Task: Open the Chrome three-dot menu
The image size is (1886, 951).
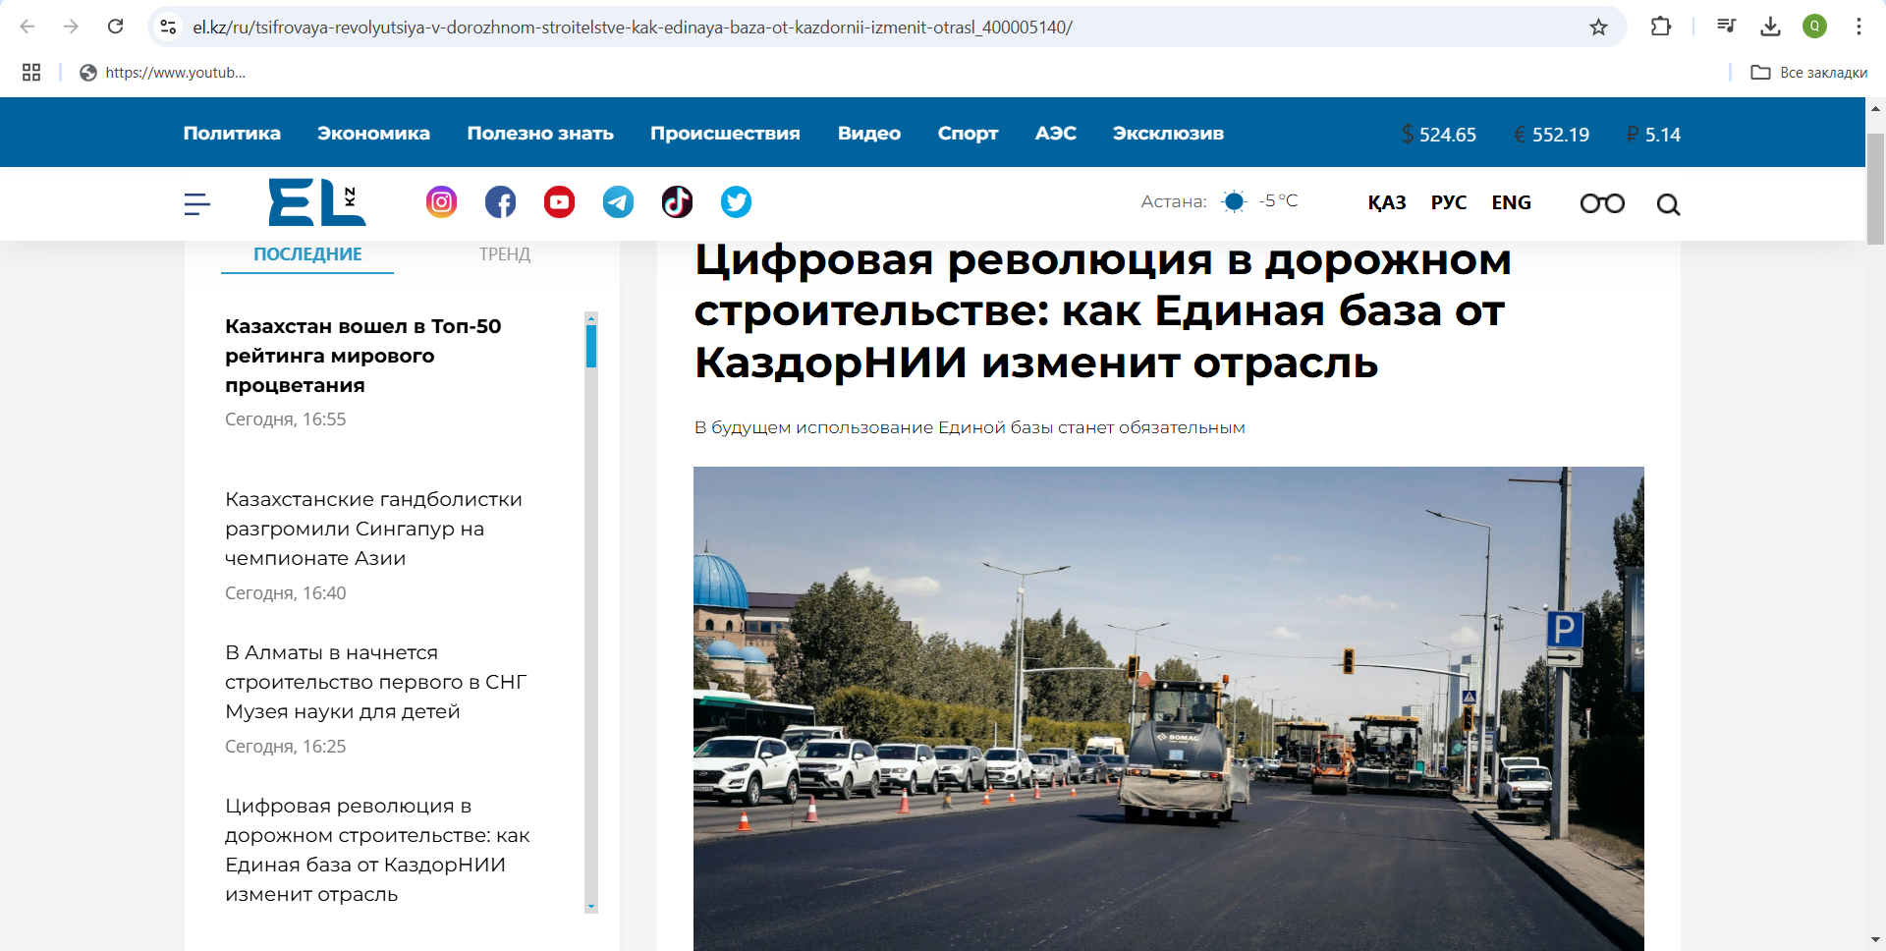Action: 1858,27
